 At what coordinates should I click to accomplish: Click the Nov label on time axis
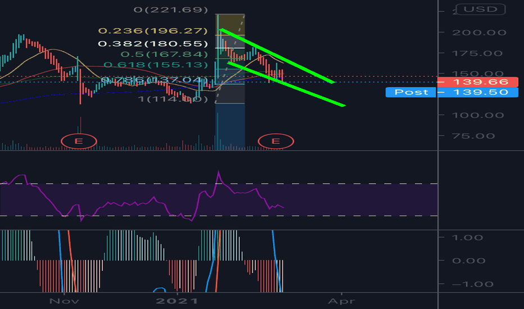pyautogui.click(x=64, y=301)
